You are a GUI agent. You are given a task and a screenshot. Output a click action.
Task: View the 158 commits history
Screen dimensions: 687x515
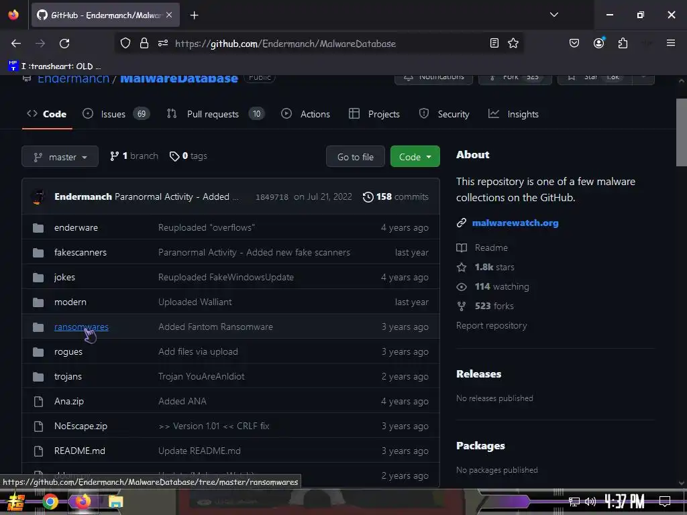pyautogui.click(x=396, y=196)
